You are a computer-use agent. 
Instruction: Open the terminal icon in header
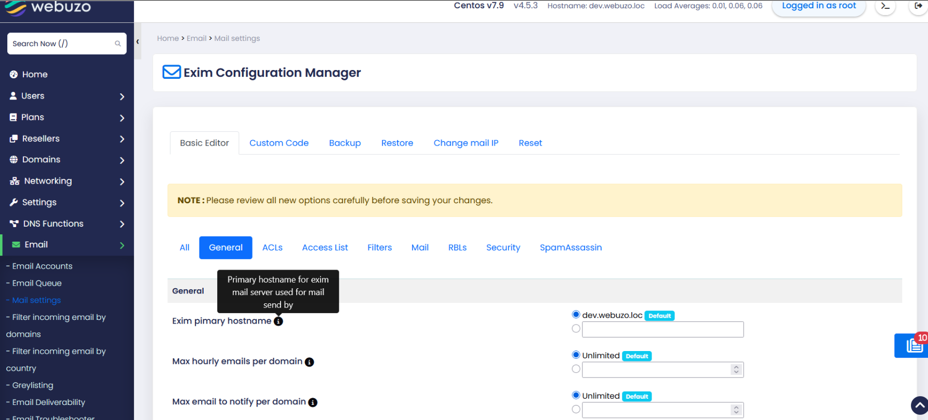pos(885,6)
